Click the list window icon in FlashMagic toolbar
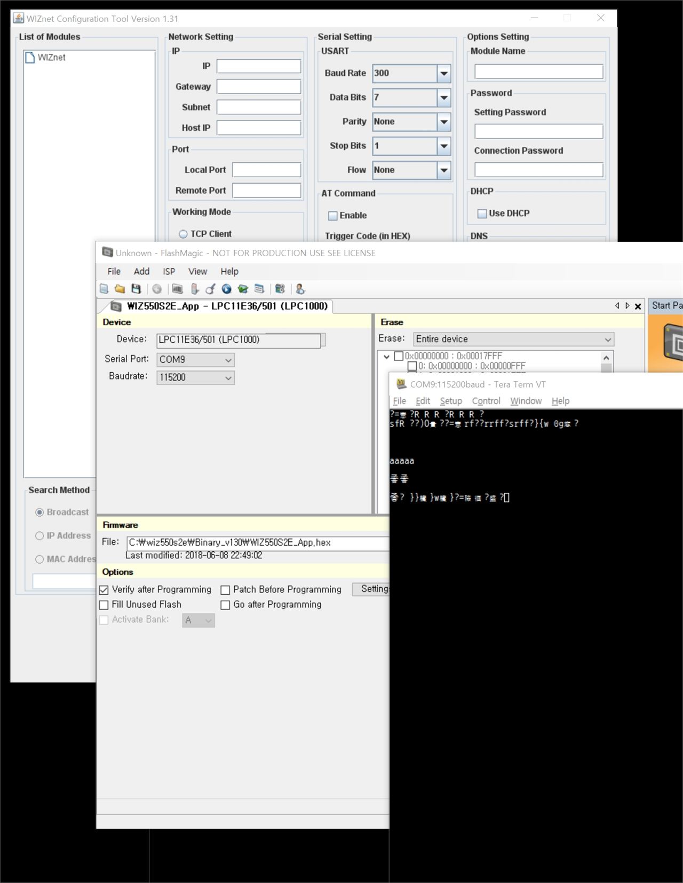This screenshot has width=683, height=883. tap(259, 289)
